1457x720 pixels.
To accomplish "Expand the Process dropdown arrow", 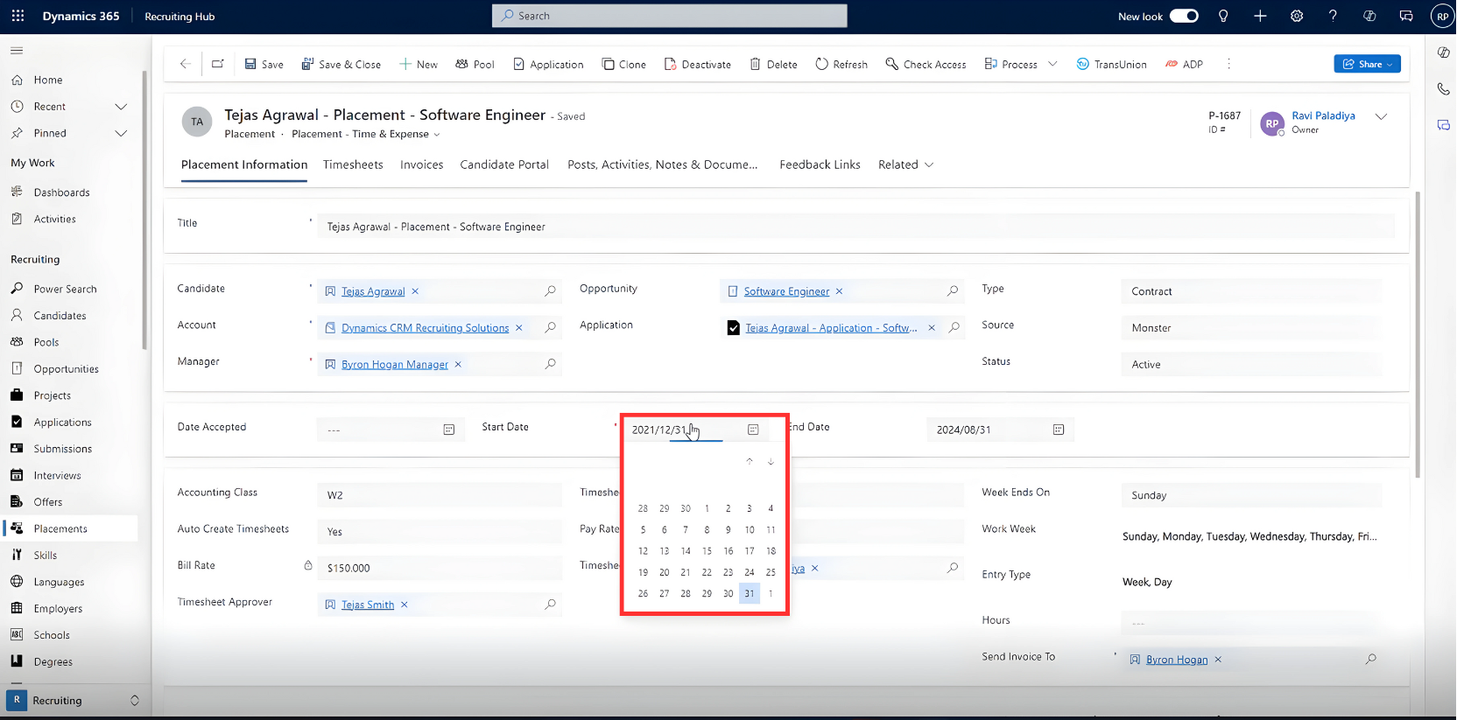I will click(1052, 64).
